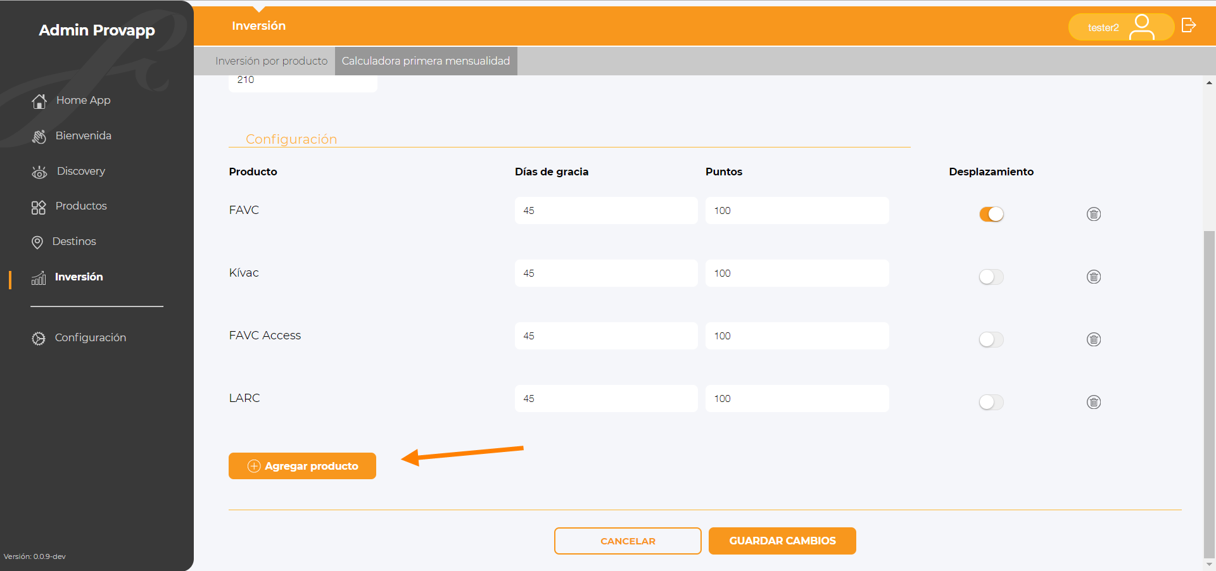
Task: Click the Bienvenida waving hand icon
Action: tap(39, 137)
